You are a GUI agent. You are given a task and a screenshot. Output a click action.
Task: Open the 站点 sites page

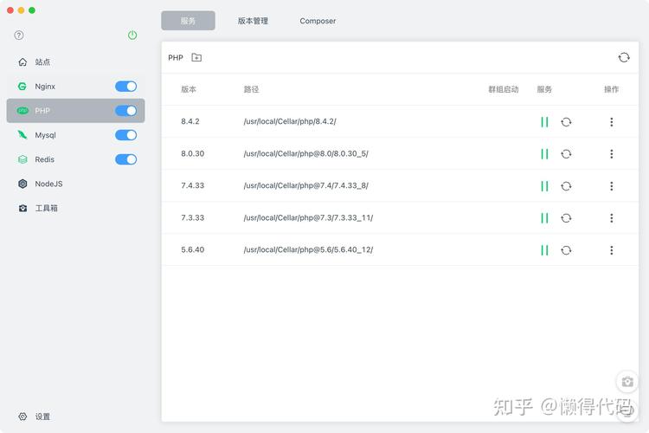coord(76,62)
